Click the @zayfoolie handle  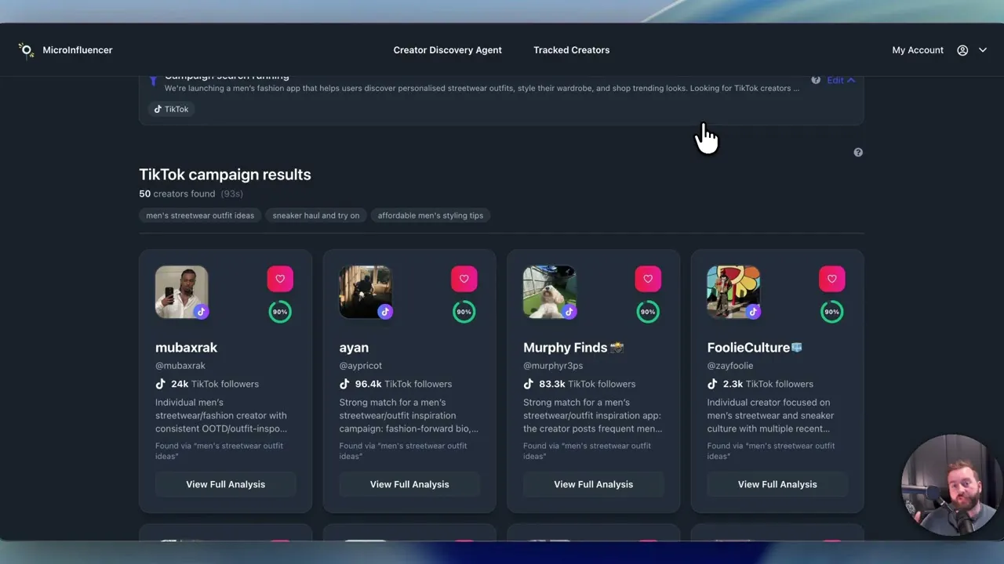[730, 366]
